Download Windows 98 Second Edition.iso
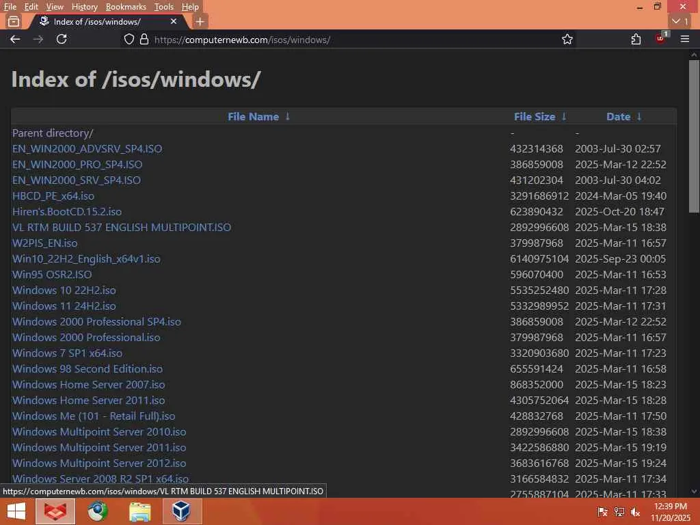The width and height of the screenshot is (700, 525). [87, 368]
